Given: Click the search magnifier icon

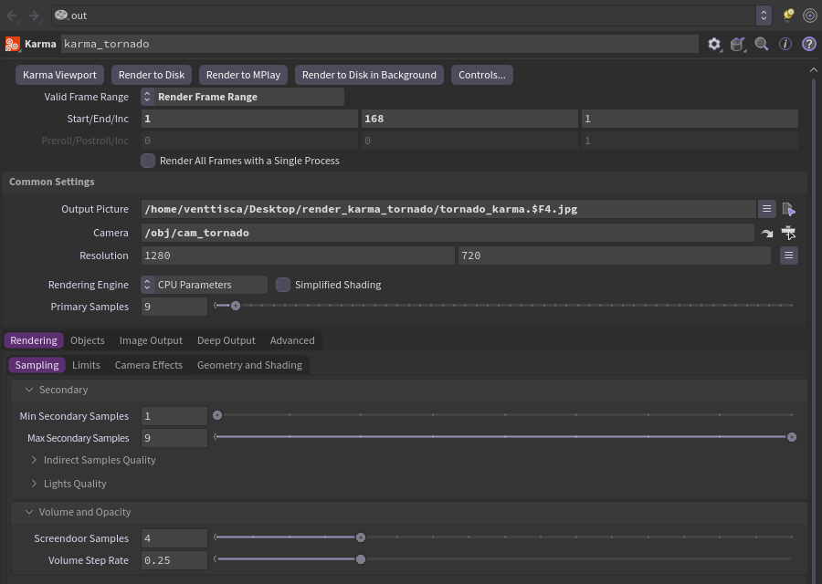Looking at the screenshot, I should (761, 44).
